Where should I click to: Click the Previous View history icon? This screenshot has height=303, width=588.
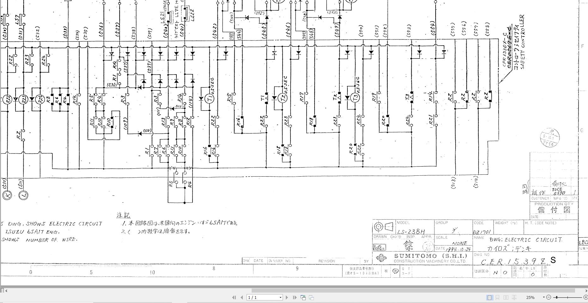pyautogui.click(x=303, y=298)
